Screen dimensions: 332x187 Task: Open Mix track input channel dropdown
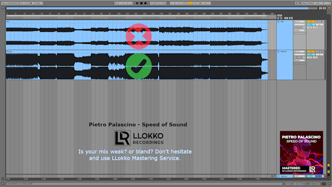300,24
